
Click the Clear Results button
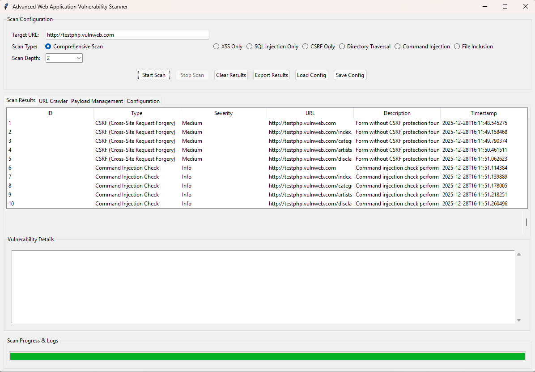[x=231, y=75]
